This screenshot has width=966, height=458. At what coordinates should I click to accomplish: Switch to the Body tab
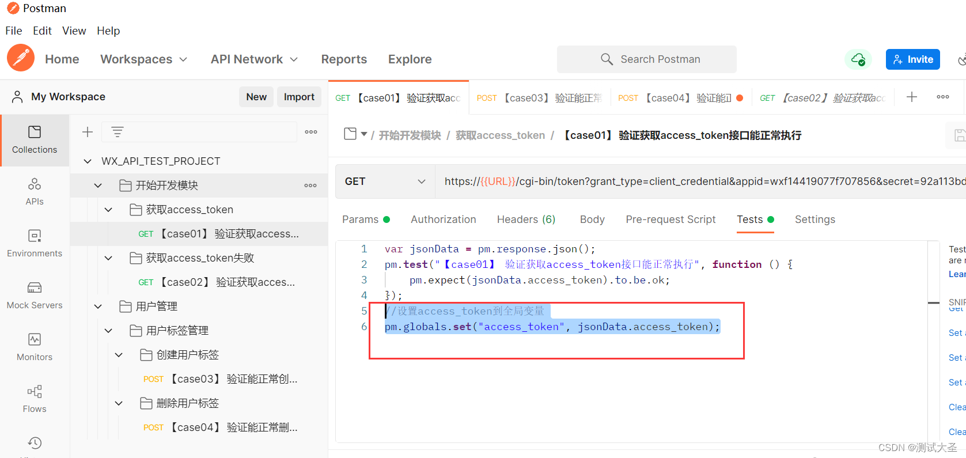coord(592,219)
